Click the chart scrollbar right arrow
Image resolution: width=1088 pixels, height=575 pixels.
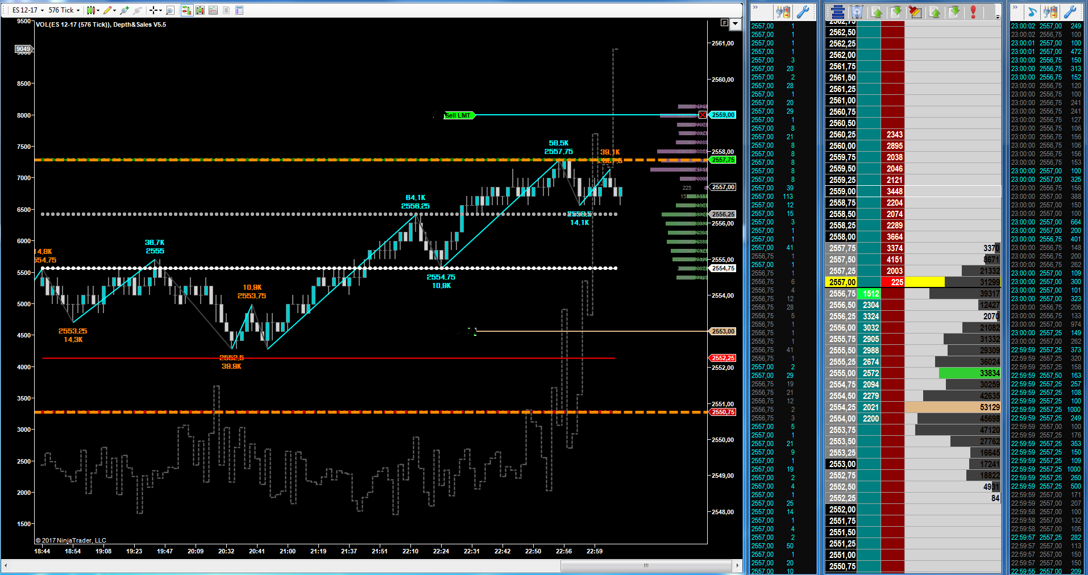click(x=737, y=565)
